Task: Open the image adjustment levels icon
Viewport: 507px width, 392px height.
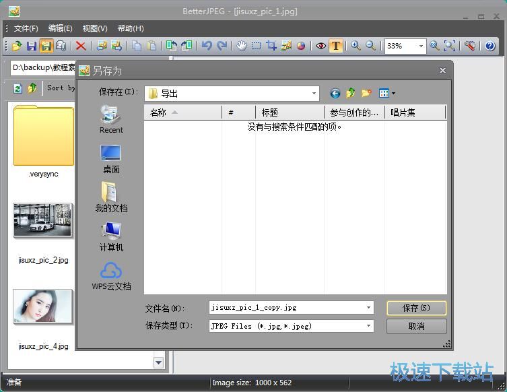Action: [x=286, y=46]
